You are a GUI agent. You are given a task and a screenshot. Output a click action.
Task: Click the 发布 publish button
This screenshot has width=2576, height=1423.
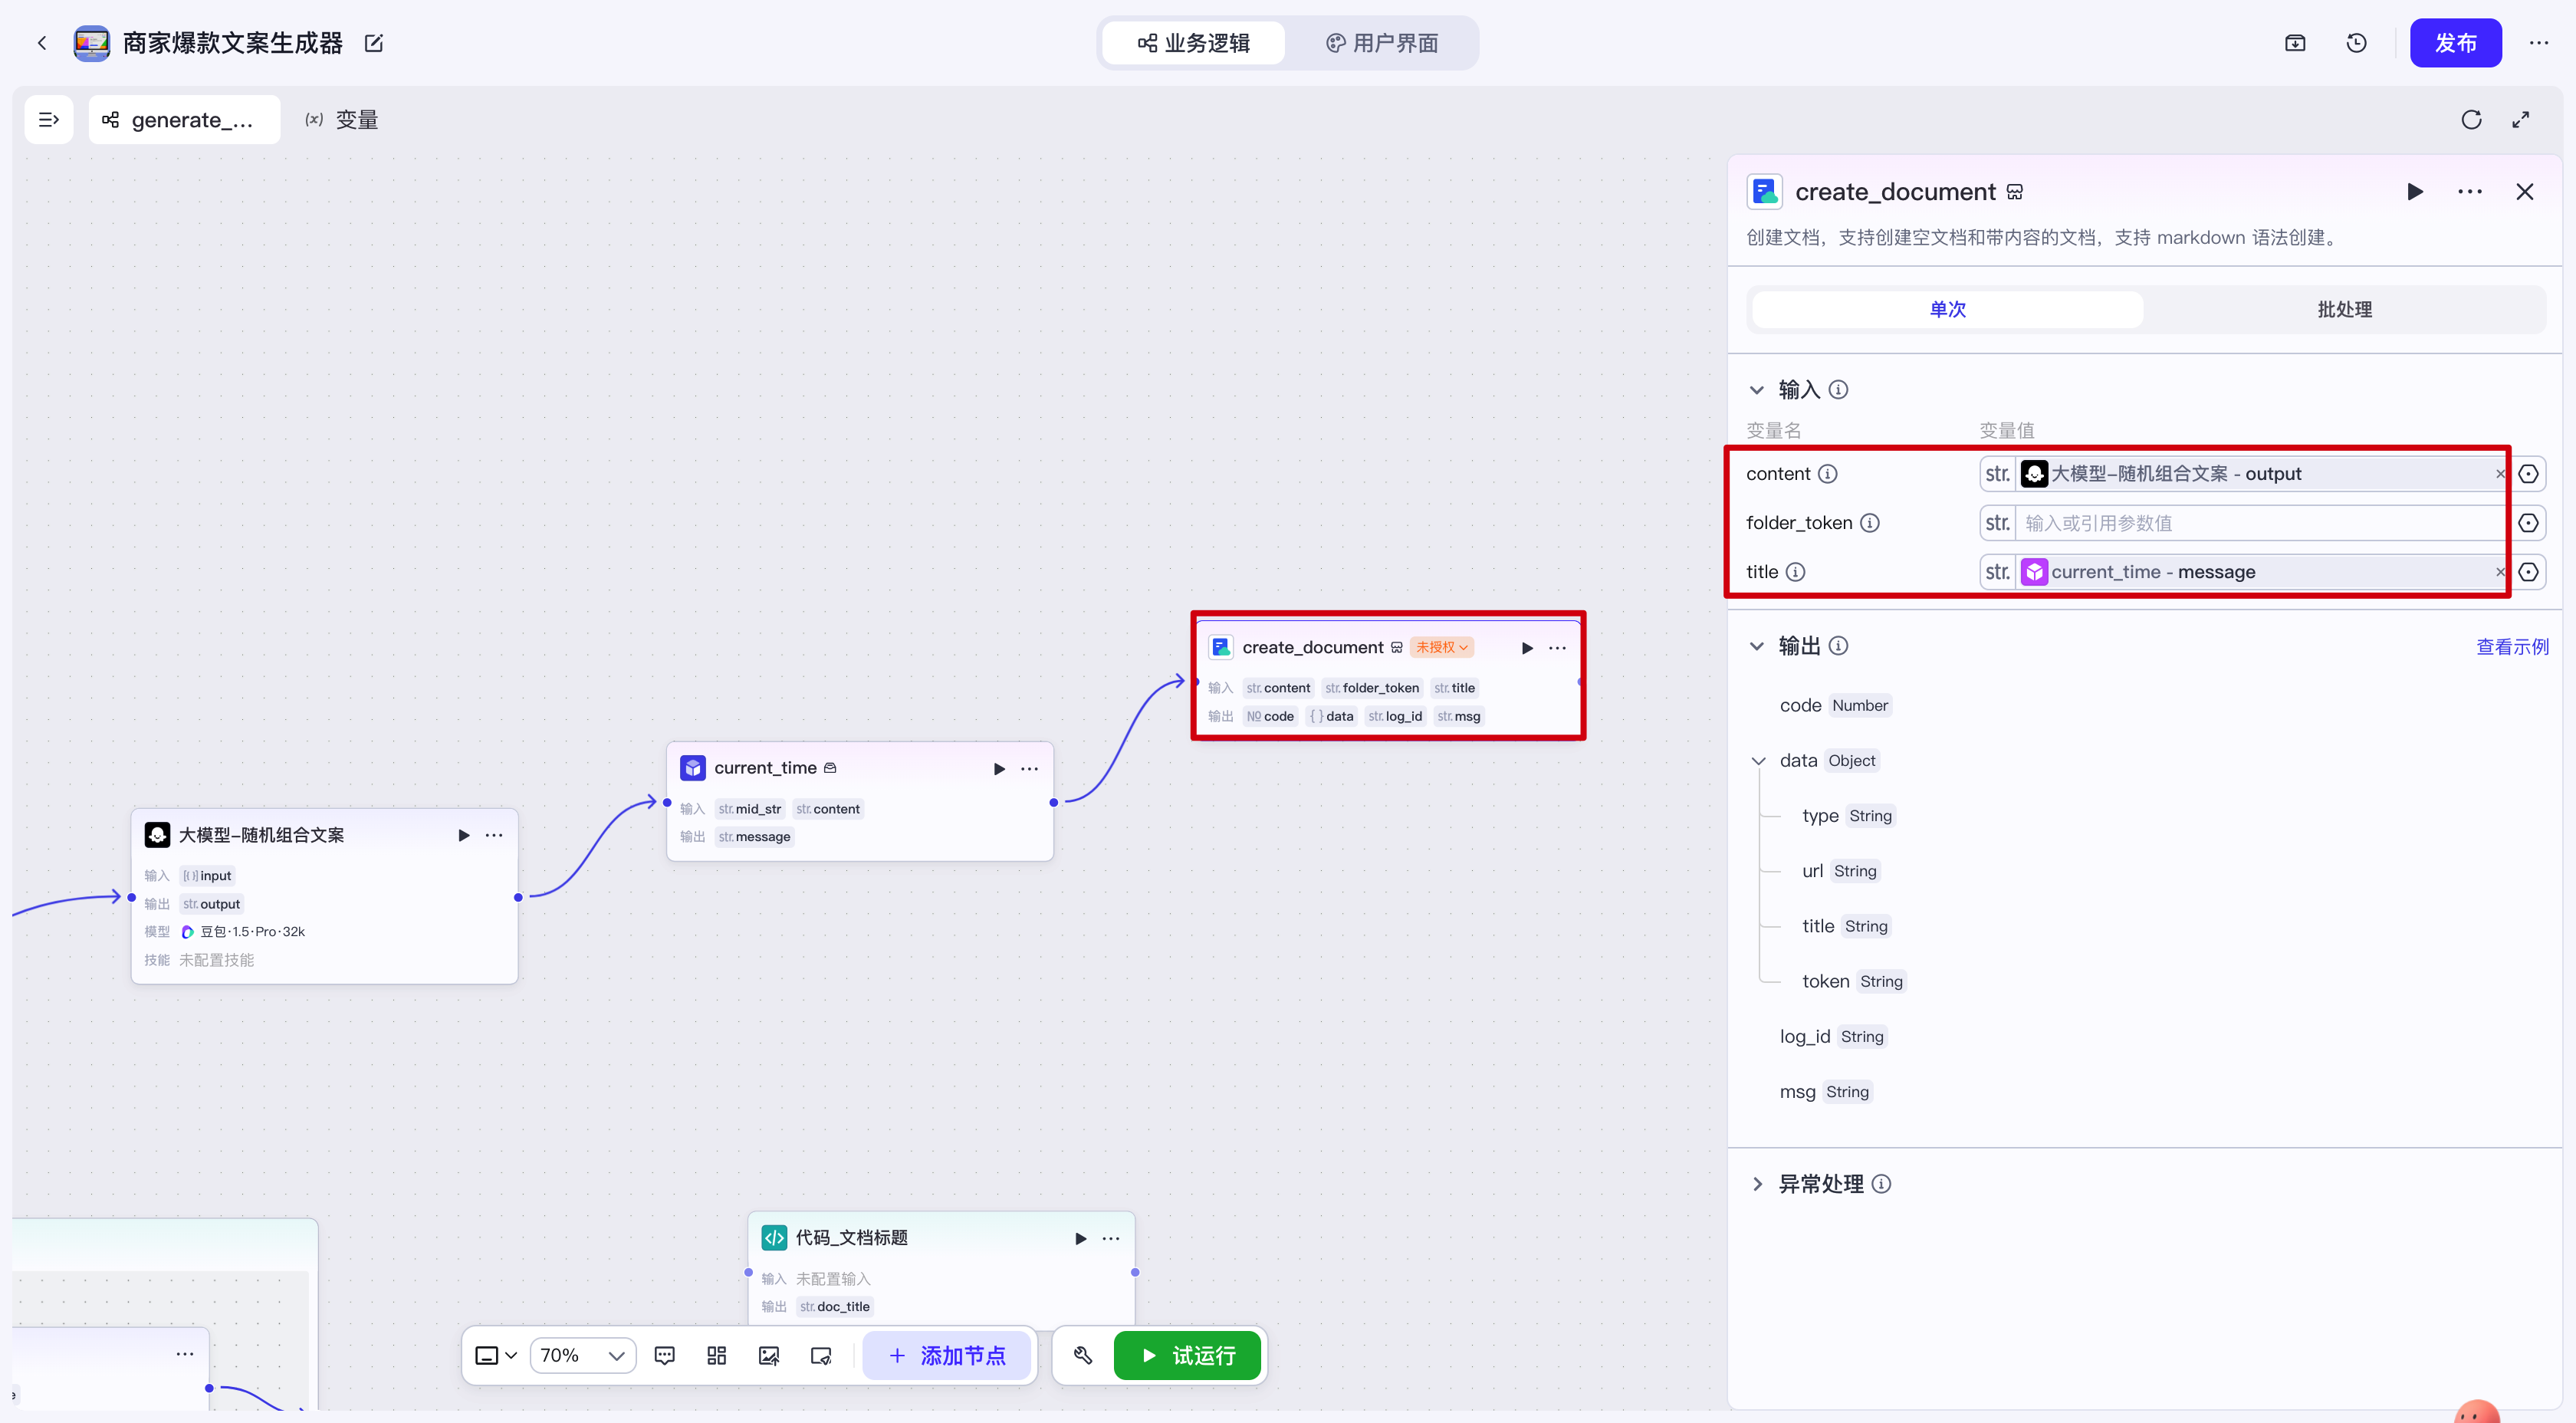coord(2454,43)
